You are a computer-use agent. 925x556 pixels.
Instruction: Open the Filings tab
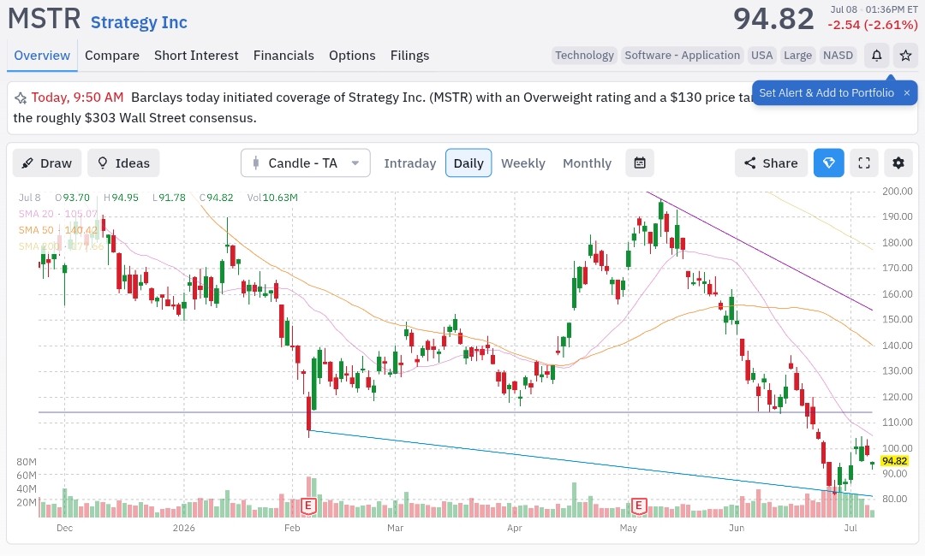coord(410,56)
